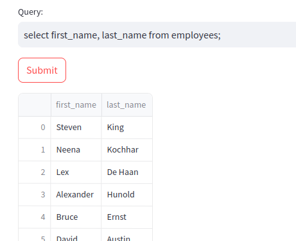Click the King cell
The width and height of the screenshot is (296, 241).
pos(127,128)
